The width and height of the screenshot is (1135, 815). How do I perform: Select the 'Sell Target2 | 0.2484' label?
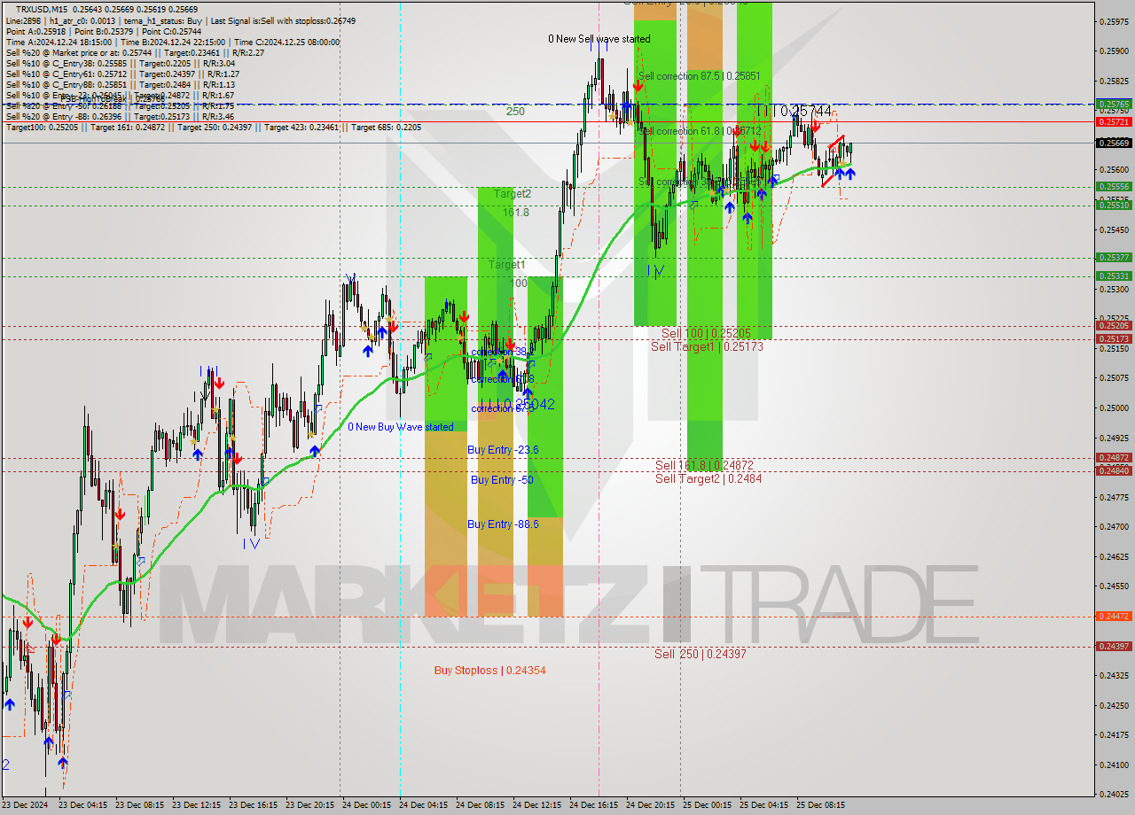pyautogui.click(x=708, y=478)
